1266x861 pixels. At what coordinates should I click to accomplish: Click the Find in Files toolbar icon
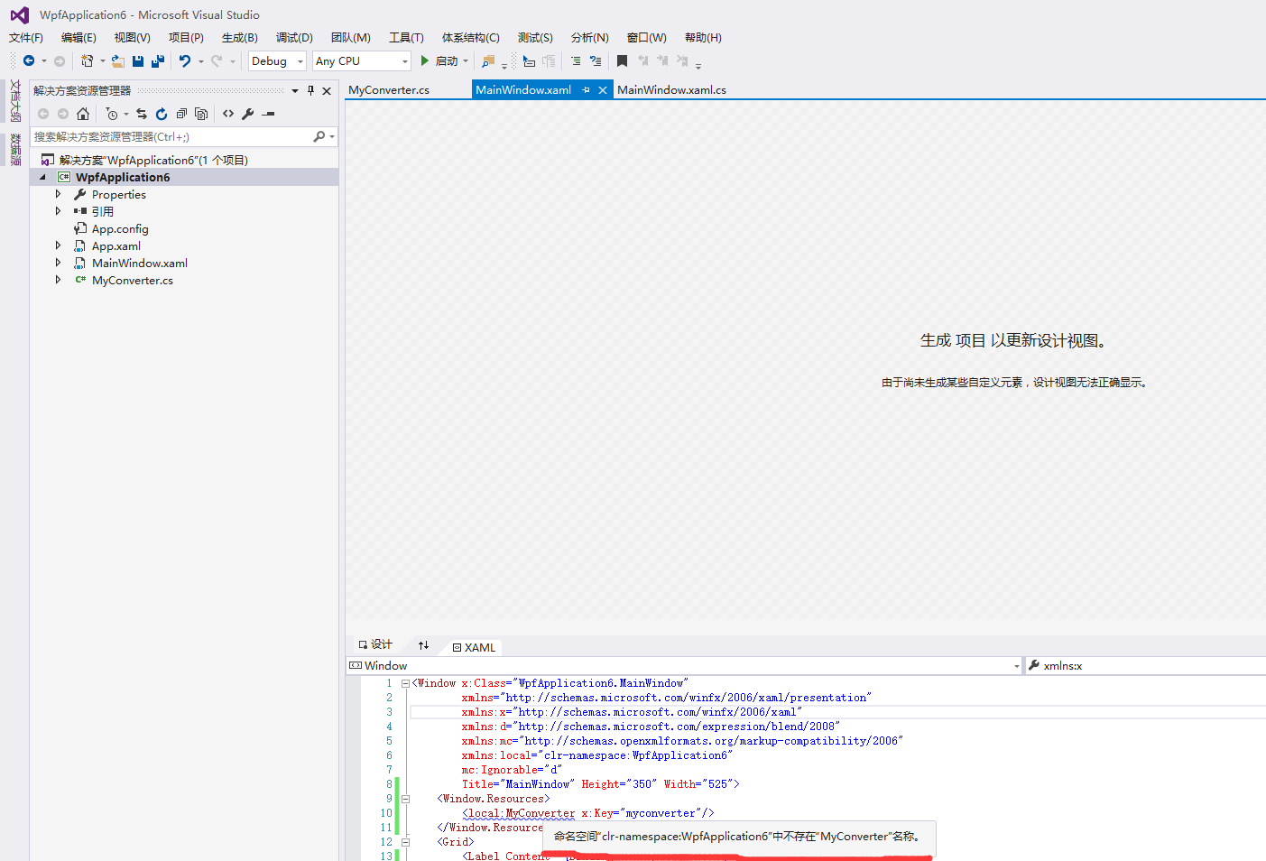488,60
